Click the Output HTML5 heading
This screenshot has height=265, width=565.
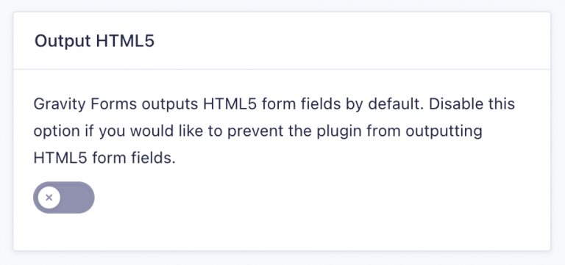click(x=94, y=41)
